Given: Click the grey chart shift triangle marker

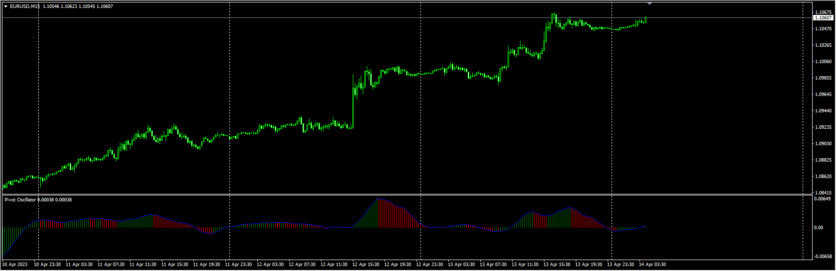Looking at the screenshot, I should point(649,3).
